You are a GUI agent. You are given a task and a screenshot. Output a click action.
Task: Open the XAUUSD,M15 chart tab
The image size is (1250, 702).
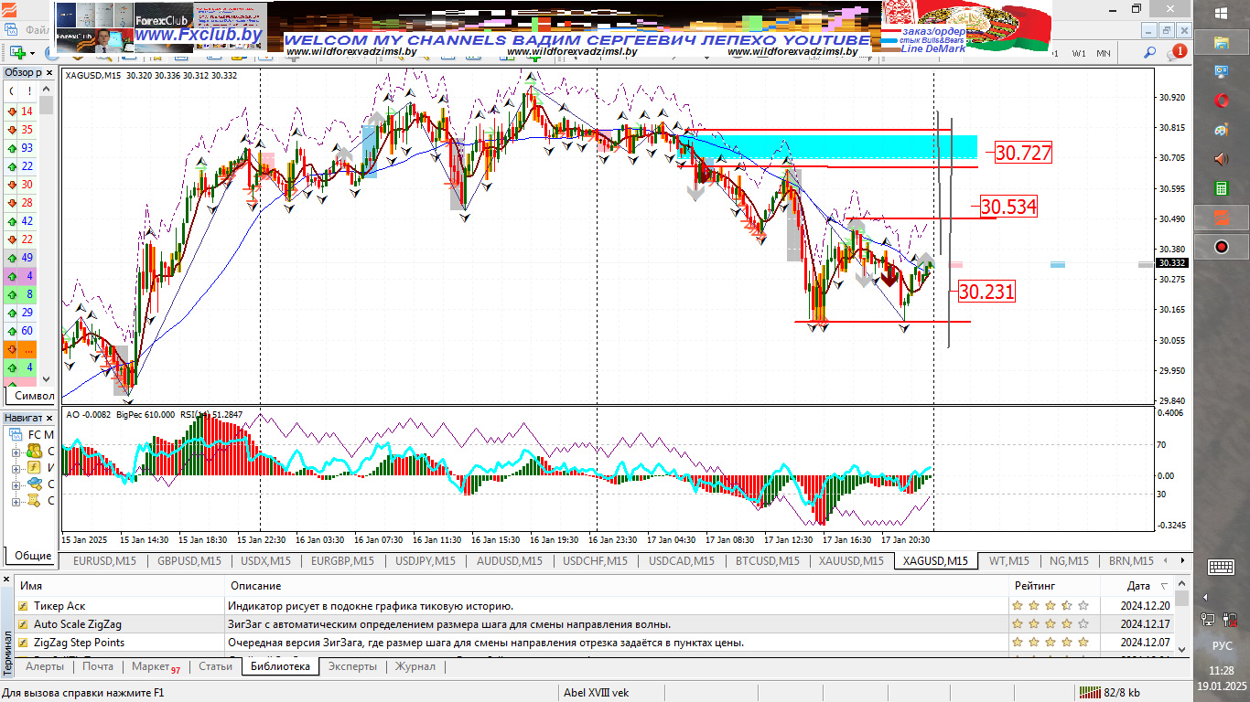pyautogui.click(x=851, y=561)
